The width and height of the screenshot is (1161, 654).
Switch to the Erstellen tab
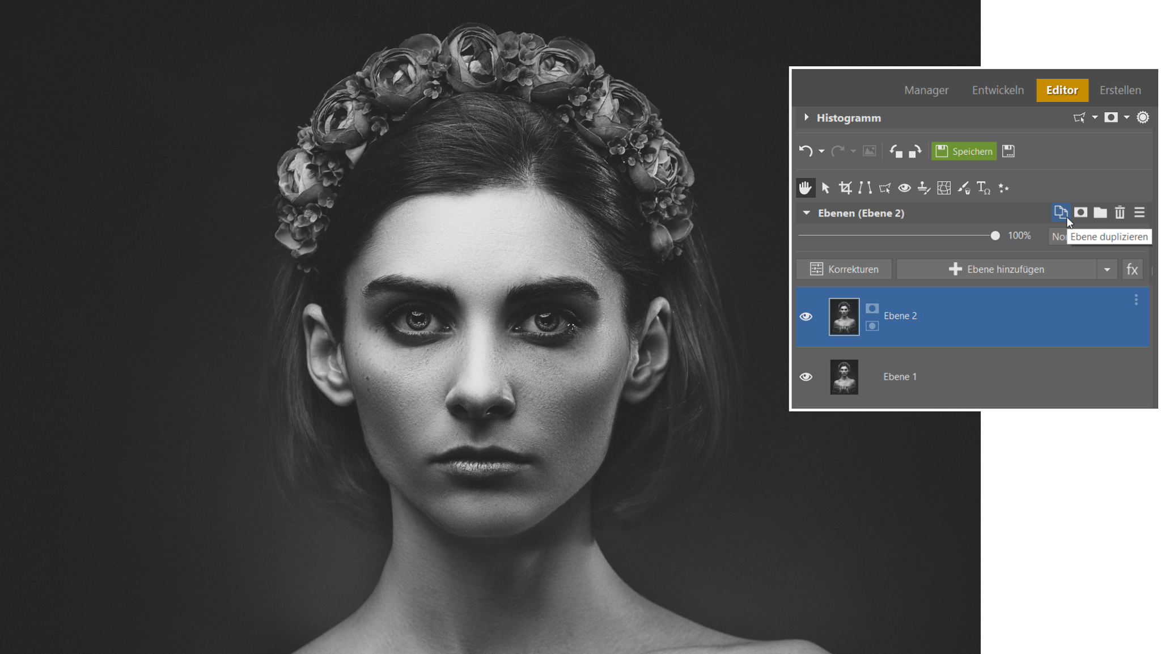tap(1120, 90)
